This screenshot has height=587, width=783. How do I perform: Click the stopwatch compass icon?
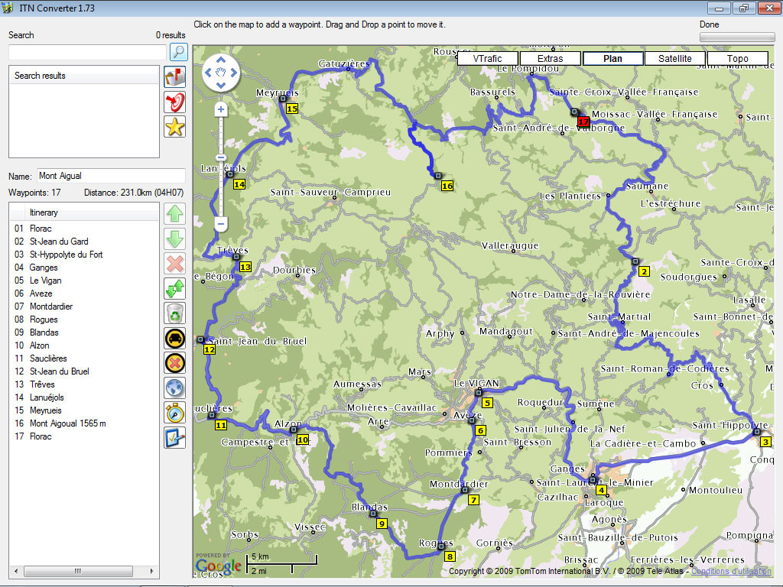(175, 413)
